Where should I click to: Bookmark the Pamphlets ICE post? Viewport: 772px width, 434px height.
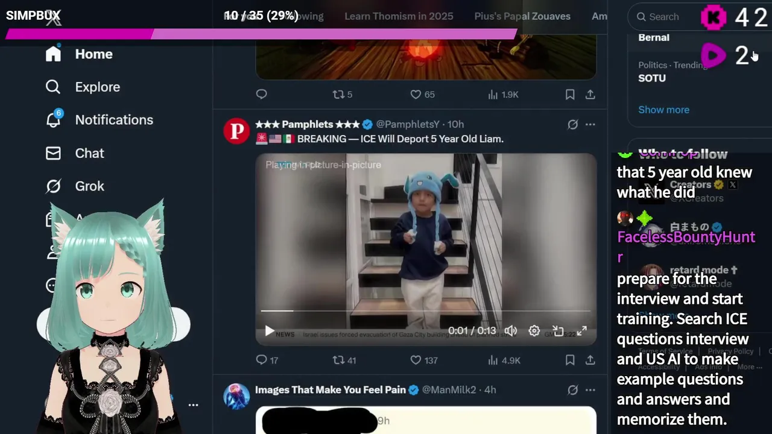(x=570, y=360)
